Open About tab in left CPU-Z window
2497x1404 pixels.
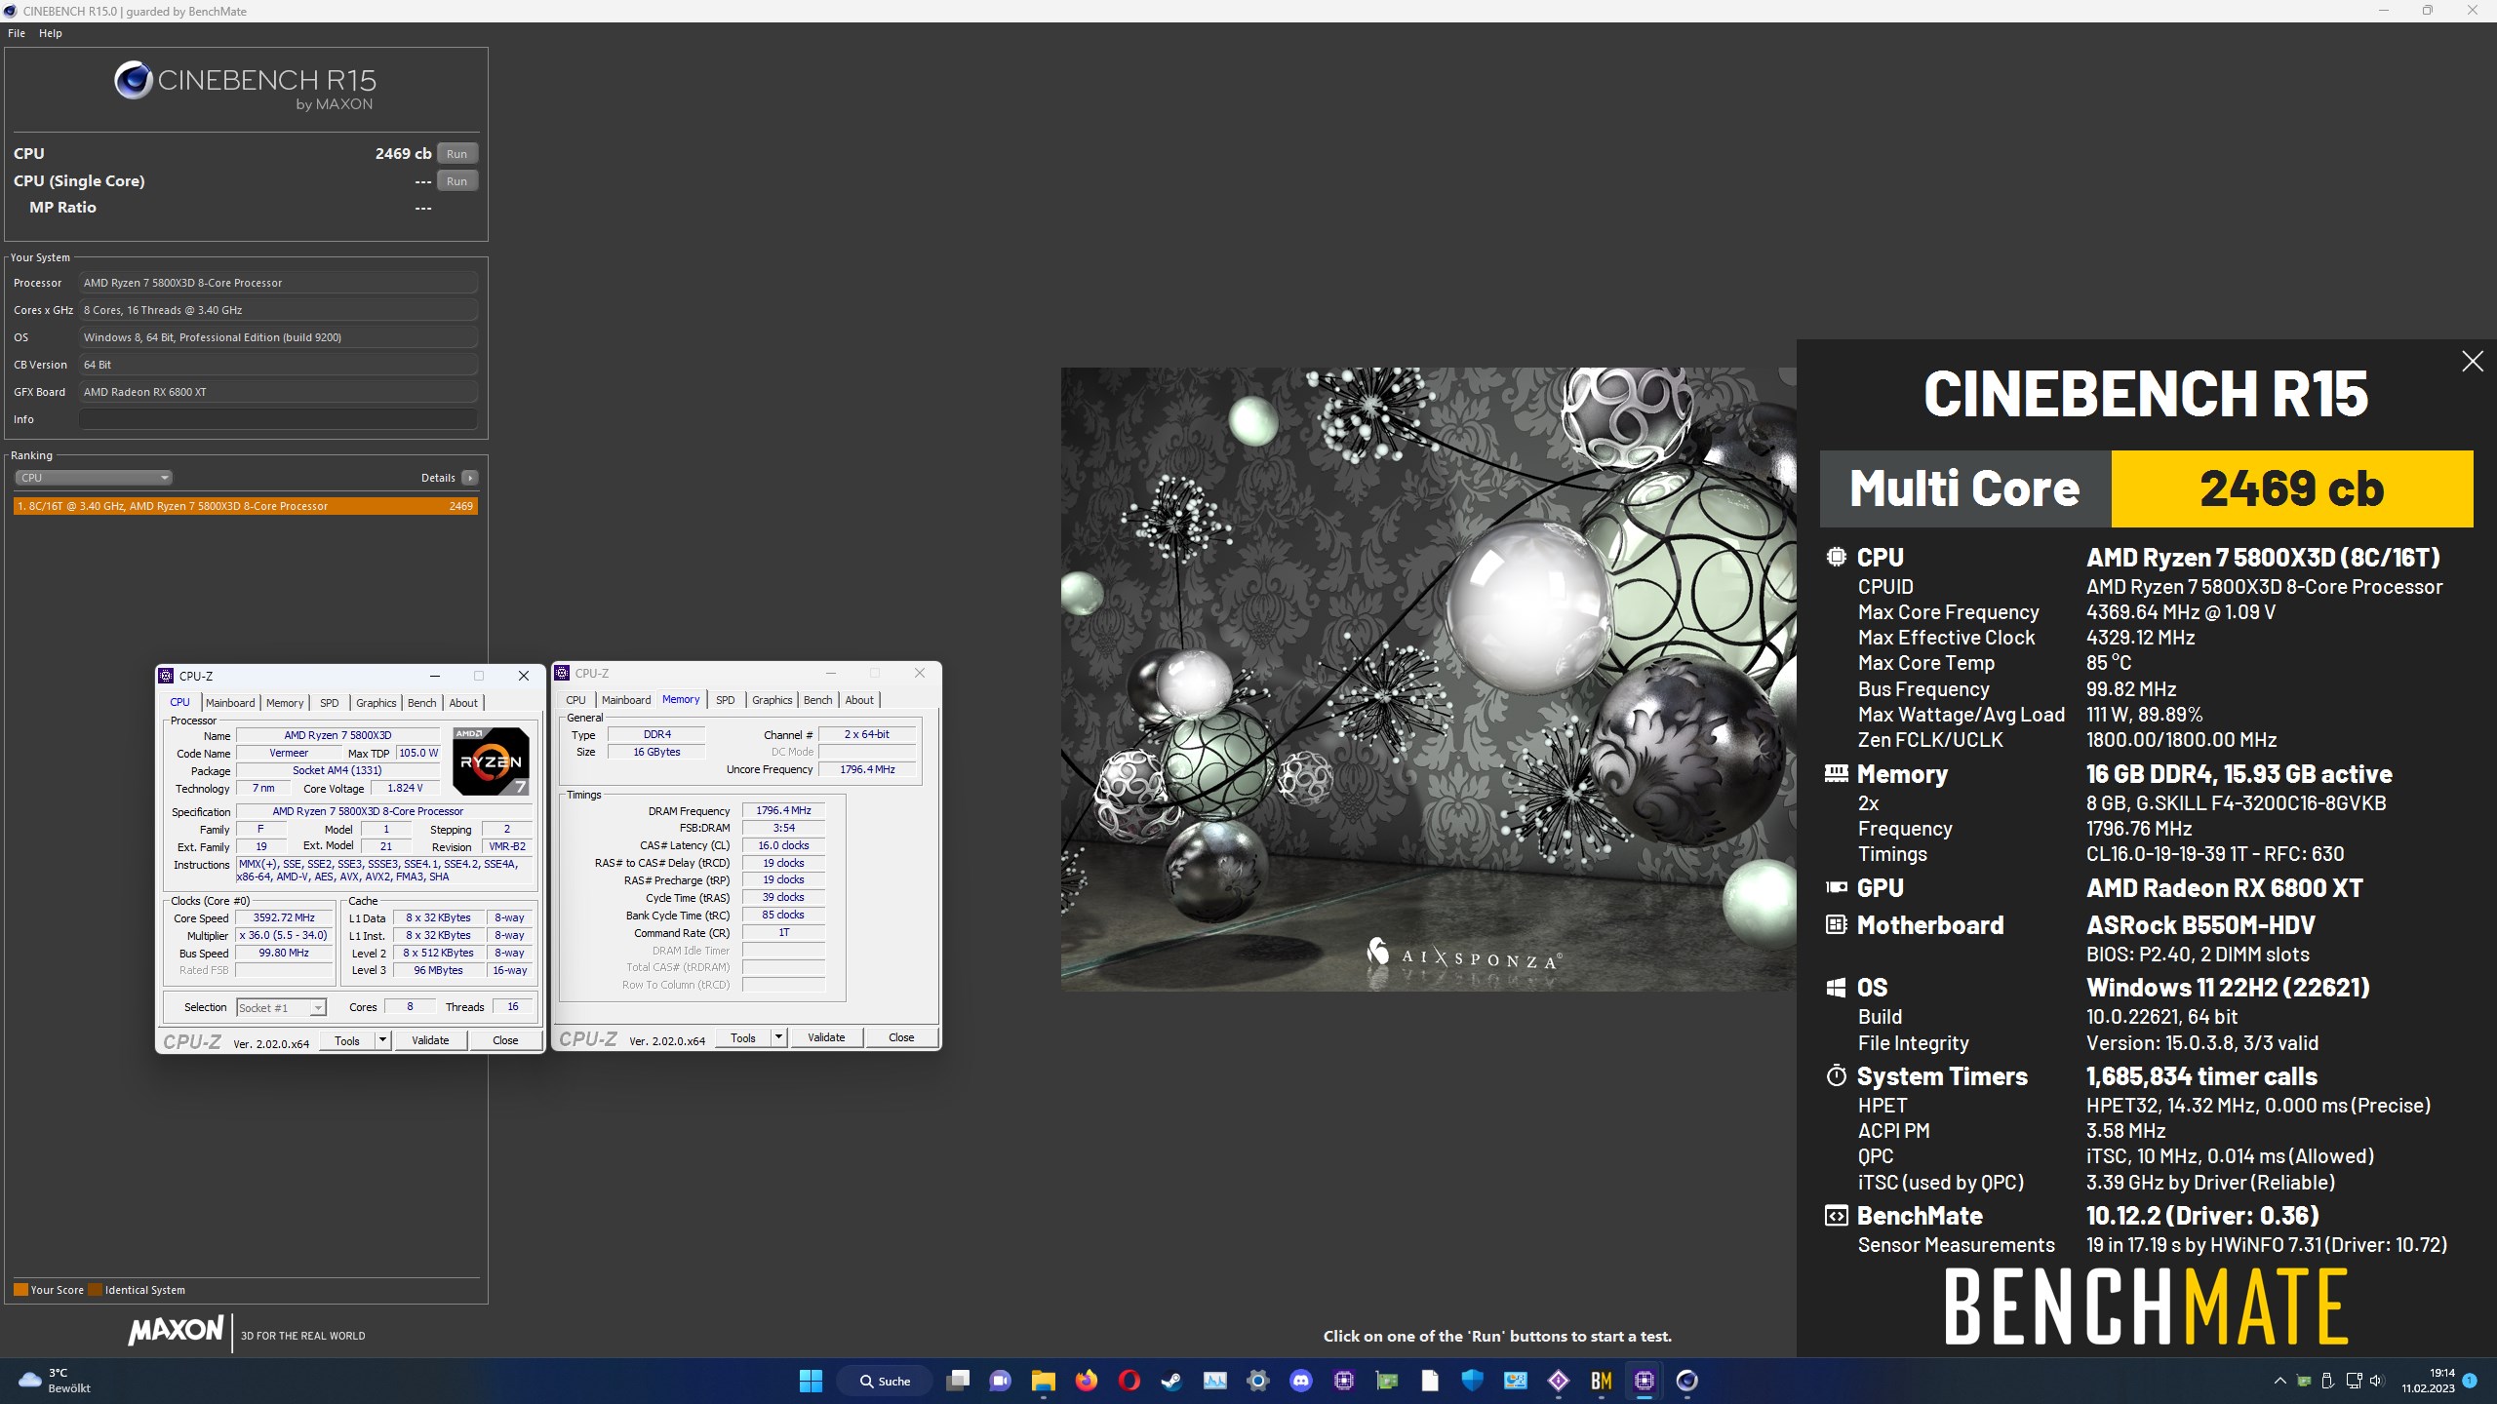point(463,702)
